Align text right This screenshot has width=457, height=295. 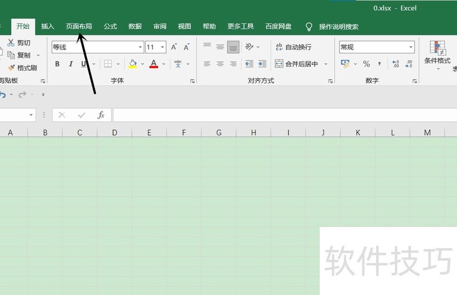pyautogui.click(x=233, y=64)
